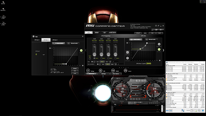
Task: Click Default button in Command Center
Action: [138, 33]
